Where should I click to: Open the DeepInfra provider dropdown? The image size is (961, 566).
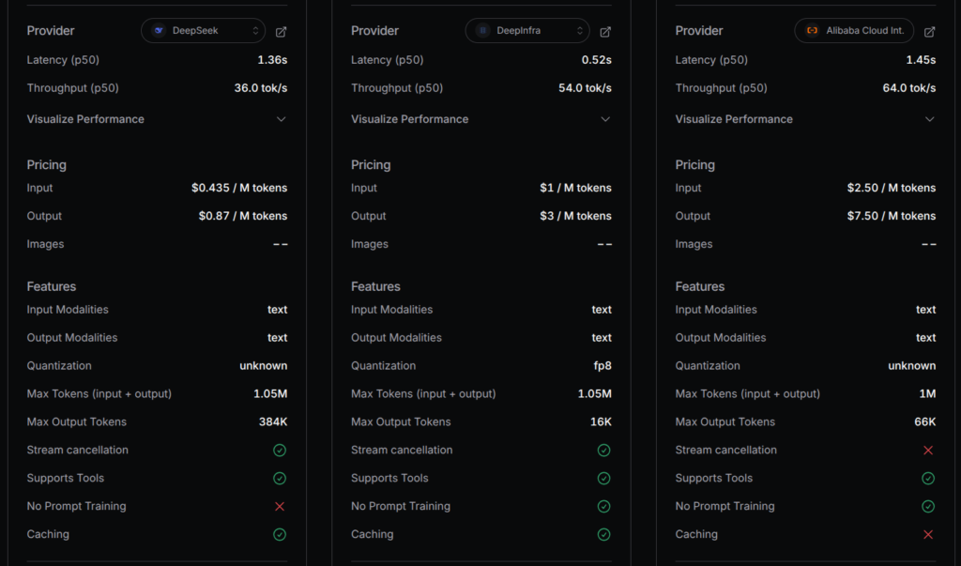point(527,31)
